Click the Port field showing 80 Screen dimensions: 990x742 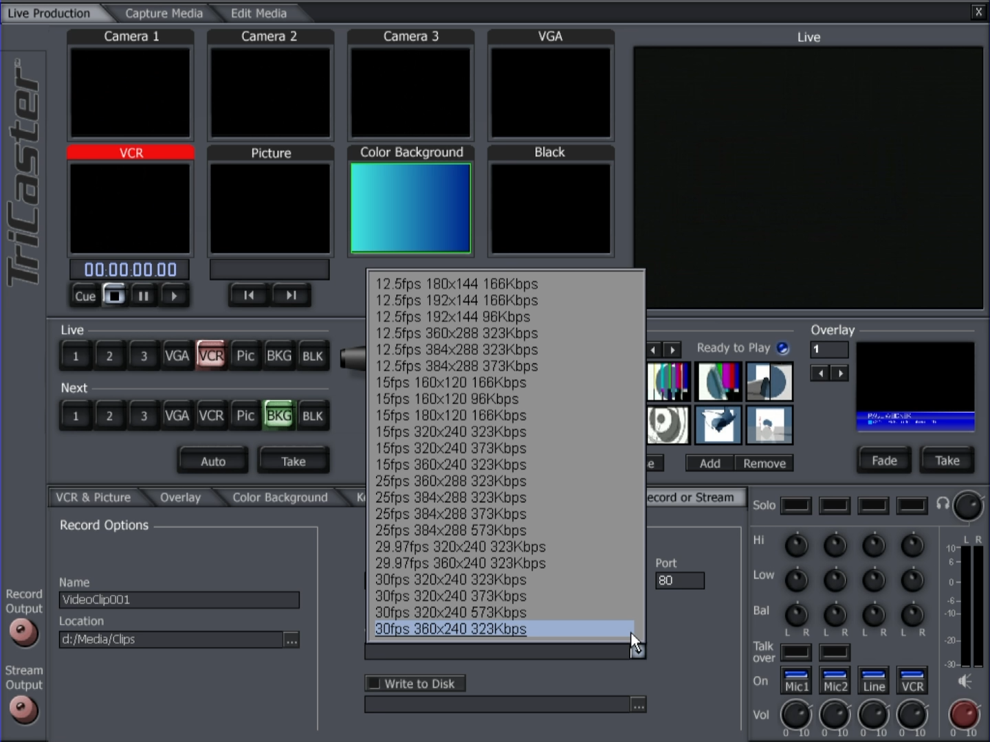point(680,581)
